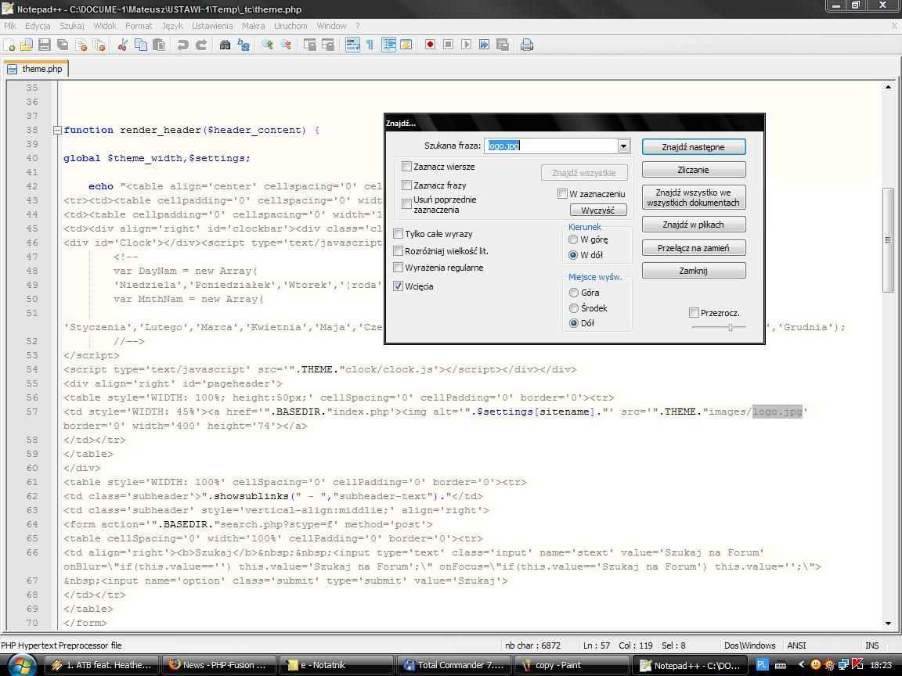Screen dimensions: 902x676
Task: Click the Find binoculars icon
Action: (225, 45)
